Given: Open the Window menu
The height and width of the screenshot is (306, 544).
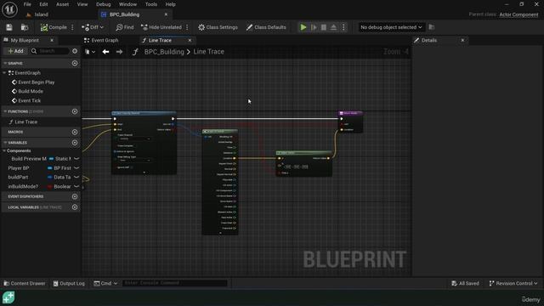Looking at the screenshot, I should (x=127, y=4).
